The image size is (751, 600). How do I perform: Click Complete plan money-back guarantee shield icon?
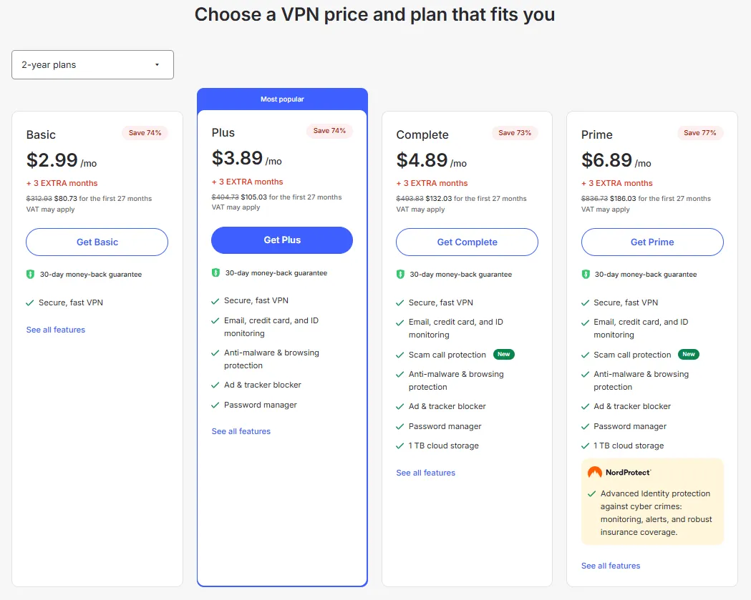(x=400, y=275)
